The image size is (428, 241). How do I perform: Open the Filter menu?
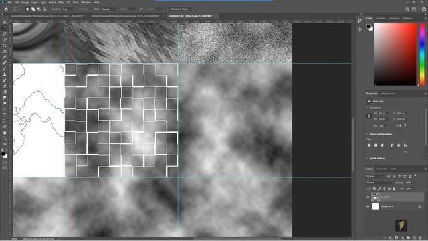click(61, 3)
